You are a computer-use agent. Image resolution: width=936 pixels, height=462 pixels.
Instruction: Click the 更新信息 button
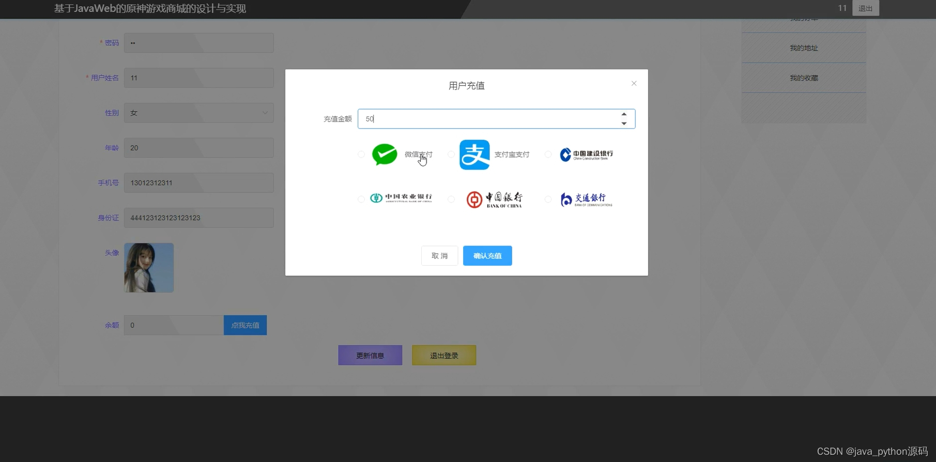click(x=370, y=356)
